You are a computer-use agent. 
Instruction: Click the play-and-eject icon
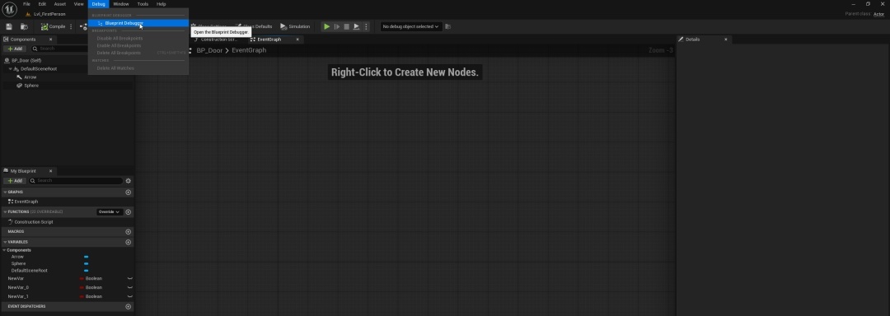pyautogui.click(x=357, y=26)
